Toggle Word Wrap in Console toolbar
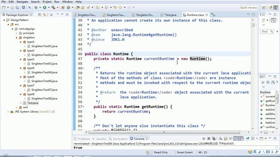This screenshot has width=280, height=157. tap(231, 139)
